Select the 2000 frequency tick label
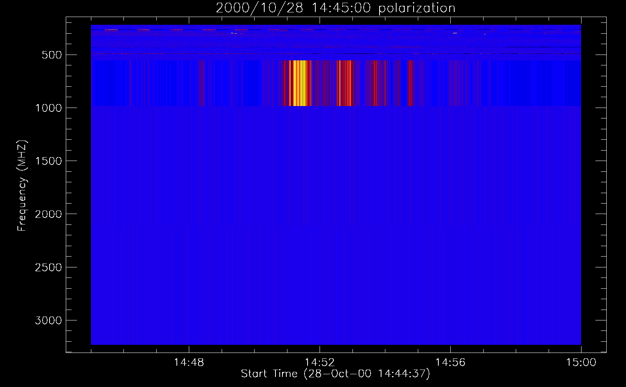This screenshot has height=387, width=626. tap(48, 214)
